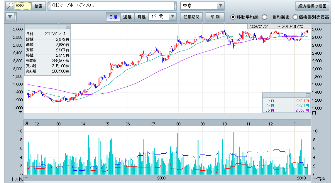335x183 pixels.
Task: Switch to the 週足 weekly chart tab
Action: (127, 17)
